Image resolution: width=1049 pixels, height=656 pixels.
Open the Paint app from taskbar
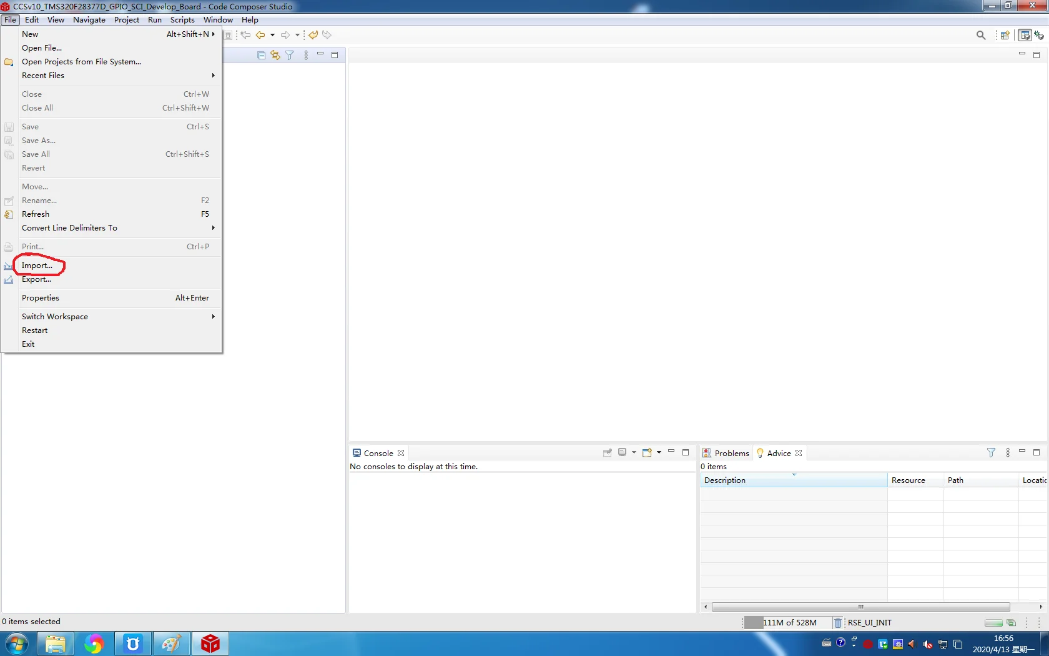pyautogui.click(x=171, y=644)
